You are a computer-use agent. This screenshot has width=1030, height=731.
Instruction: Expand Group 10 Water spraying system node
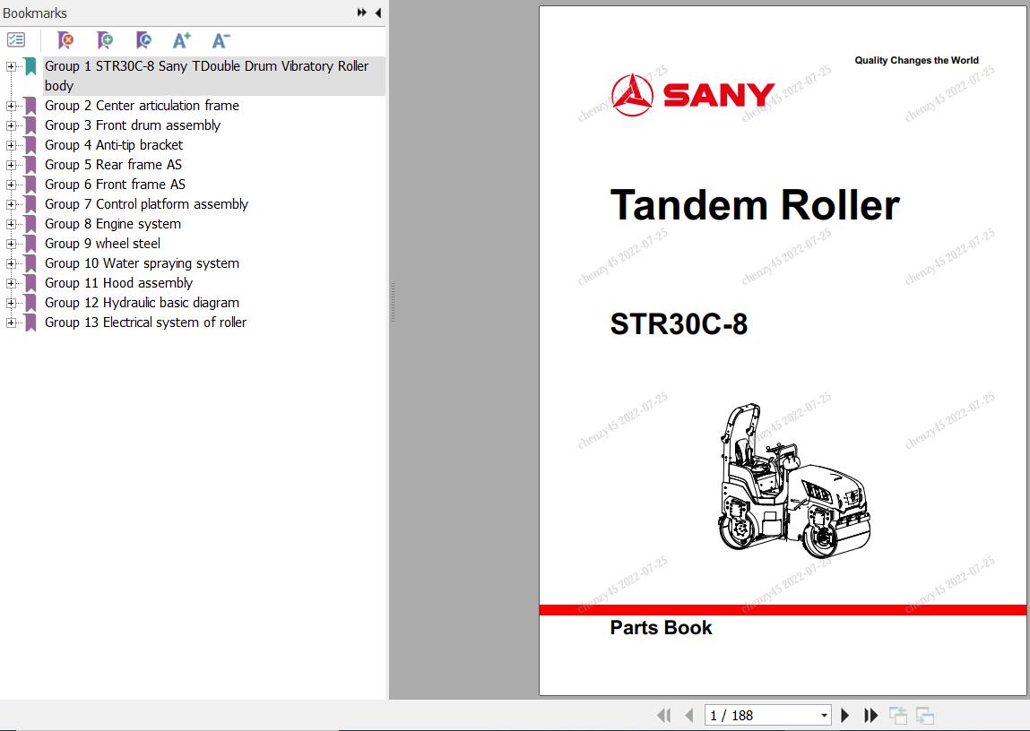(11, 263)
